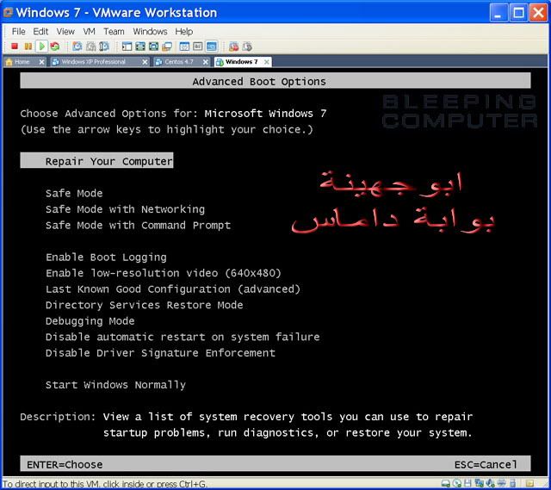Click the Replay toolbar icon
Image resolution: width=551 pixels, height=490 pixels.
(247, 47)
